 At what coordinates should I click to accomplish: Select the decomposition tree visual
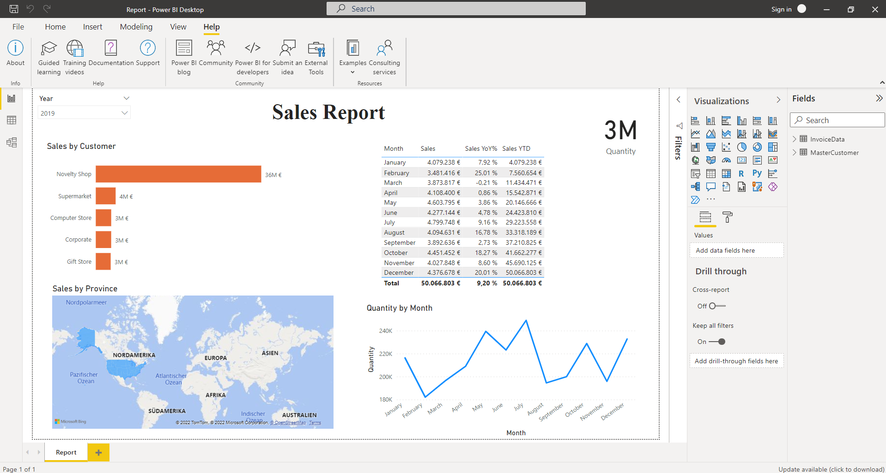point(695,187)
